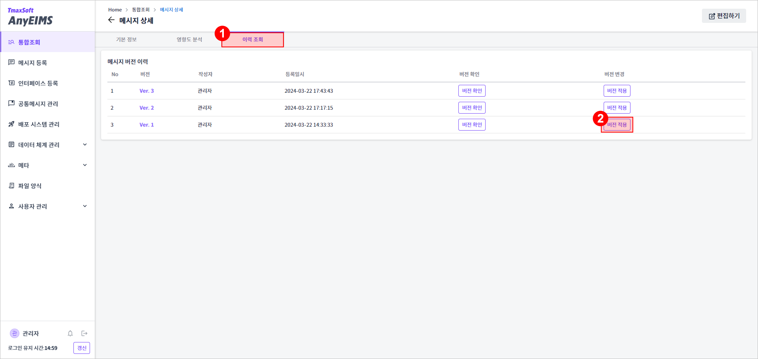Click the 메타 sidebar icon

11,165
